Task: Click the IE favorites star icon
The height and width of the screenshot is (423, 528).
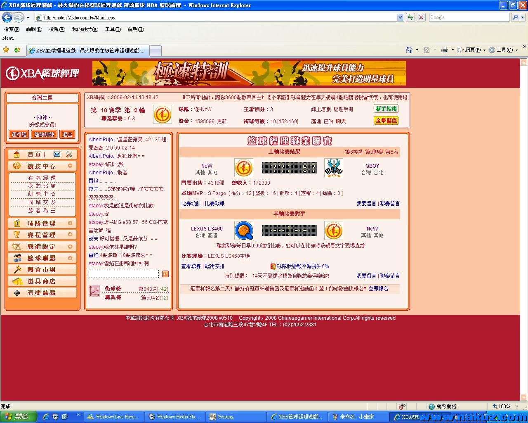Action: [6, 50]
